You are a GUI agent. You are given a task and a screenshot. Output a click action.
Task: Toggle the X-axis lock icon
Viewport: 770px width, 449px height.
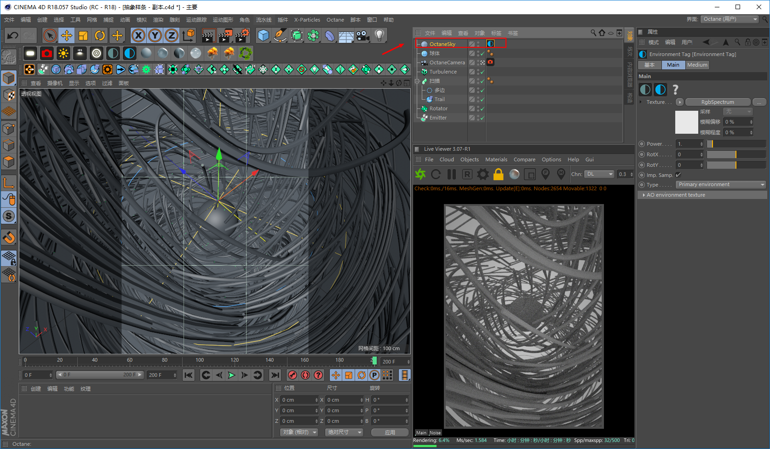click(x=138, y=35)
